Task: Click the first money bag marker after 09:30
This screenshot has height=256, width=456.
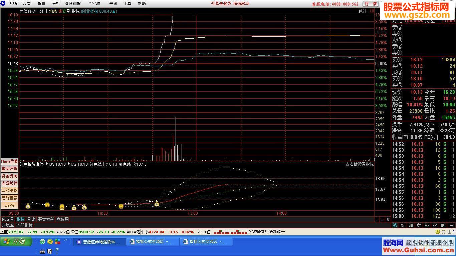Action: [28, 206]
